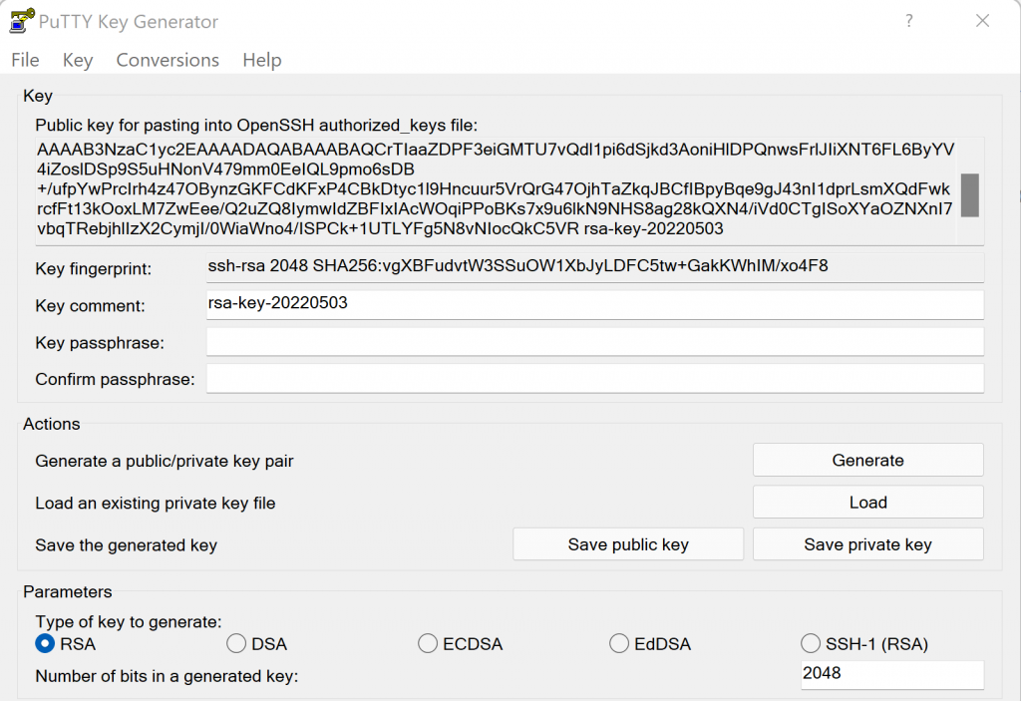Click Save public key button
1021x701 pixels.
628,544
